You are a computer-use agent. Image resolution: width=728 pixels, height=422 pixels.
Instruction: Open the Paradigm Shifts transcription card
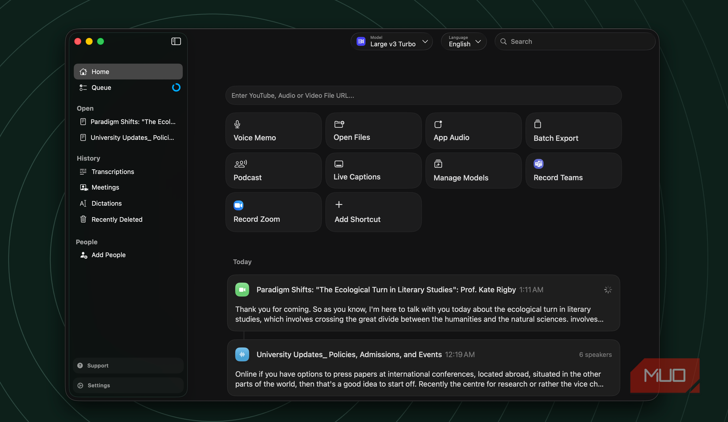424,303
